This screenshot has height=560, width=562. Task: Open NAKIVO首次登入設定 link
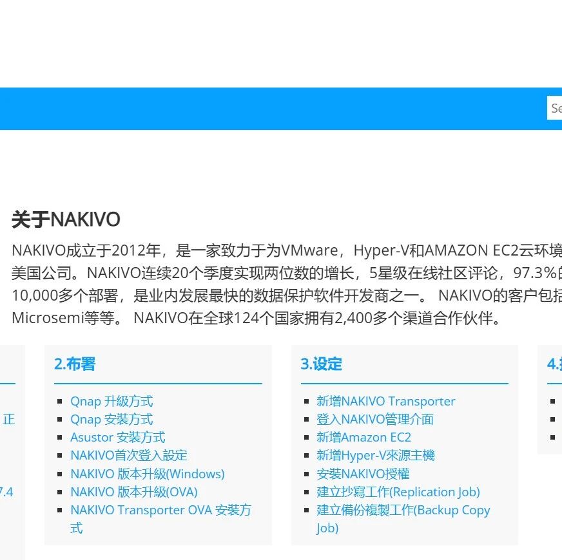pos(129,456)
